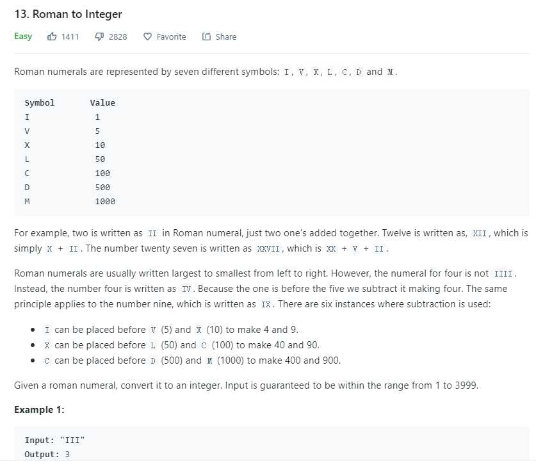Click the Favorite text label
Viewport: 536px width, 461px height.
coord(171,36)
